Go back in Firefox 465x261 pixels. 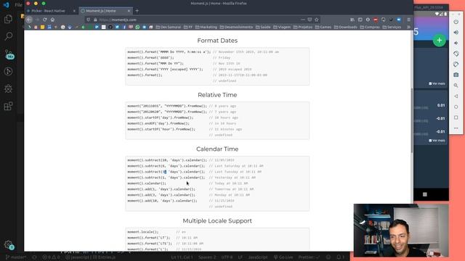coord(29,20)
